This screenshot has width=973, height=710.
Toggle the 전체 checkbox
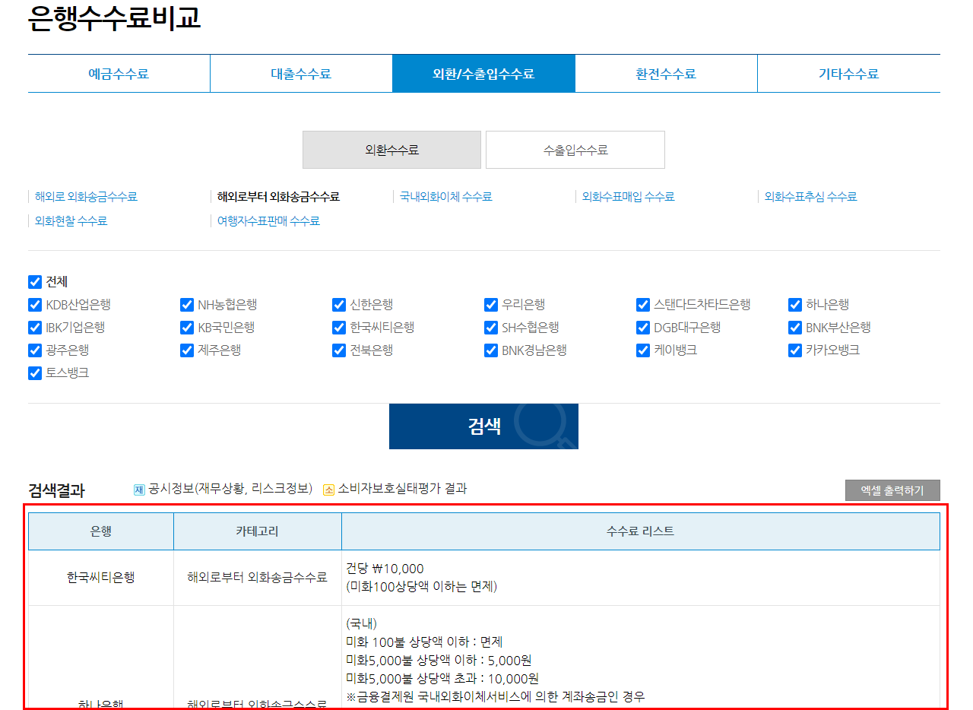click(35, 282)
